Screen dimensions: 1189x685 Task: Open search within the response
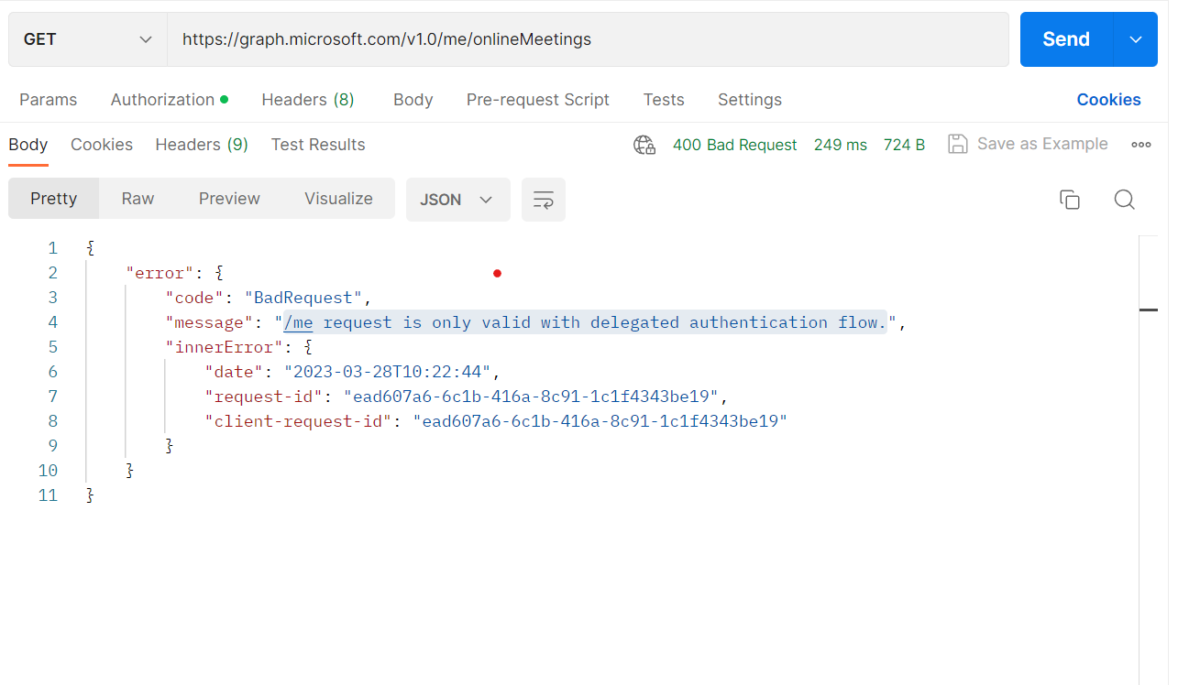(1124, 199)
